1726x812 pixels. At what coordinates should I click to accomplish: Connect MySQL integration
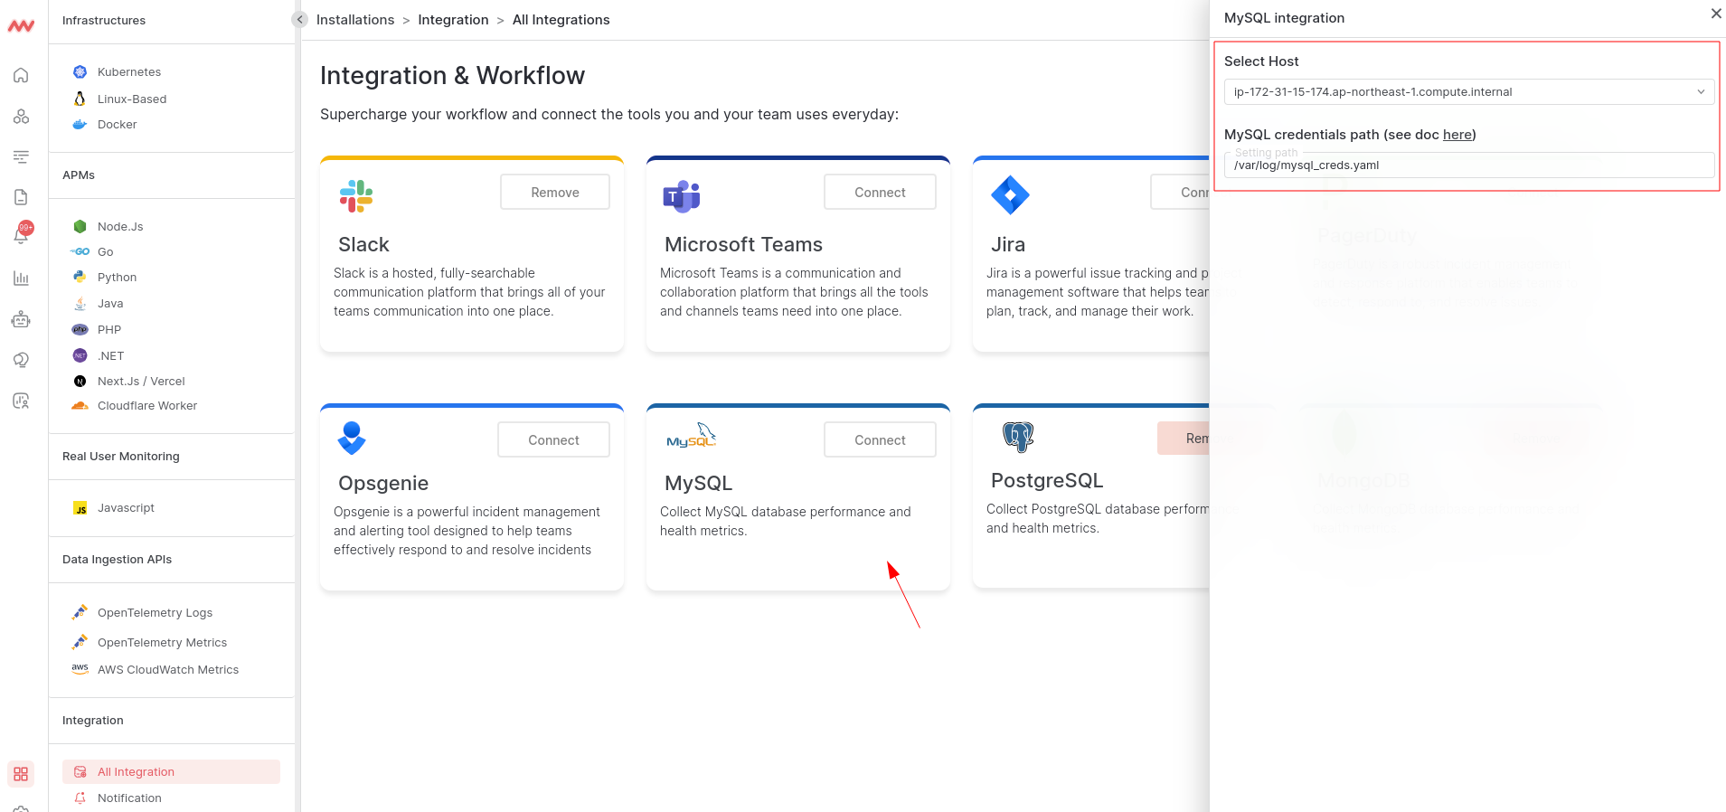[880, 440]
